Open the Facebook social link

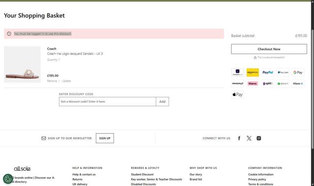239,138
